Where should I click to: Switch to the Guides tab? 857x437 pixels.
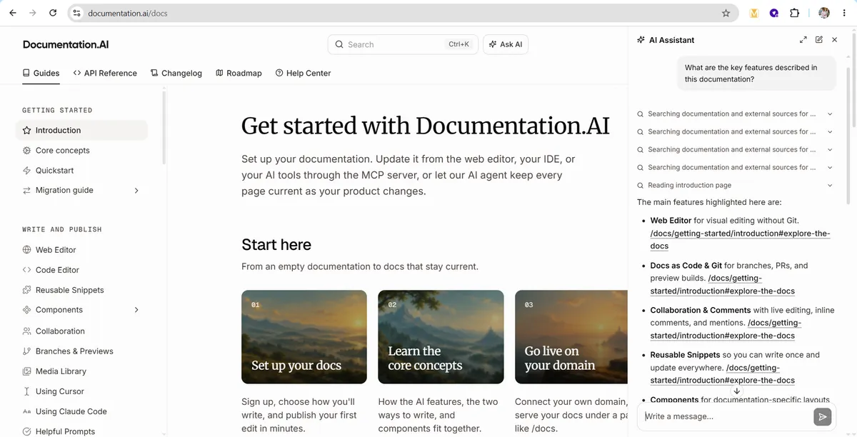41,73
